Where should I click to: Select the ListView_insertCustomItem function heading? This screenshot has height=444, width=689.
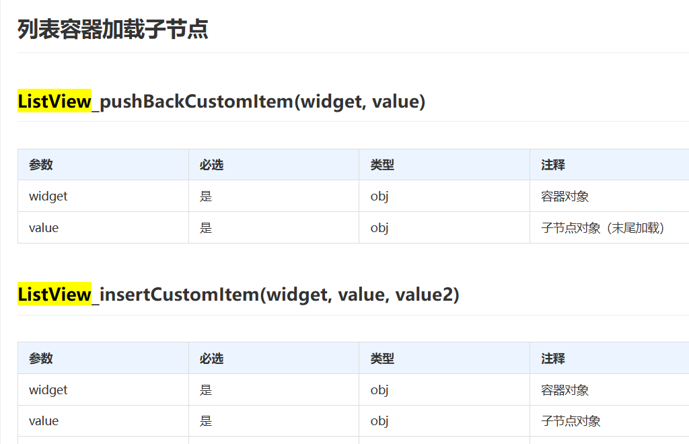pos(239,295)
